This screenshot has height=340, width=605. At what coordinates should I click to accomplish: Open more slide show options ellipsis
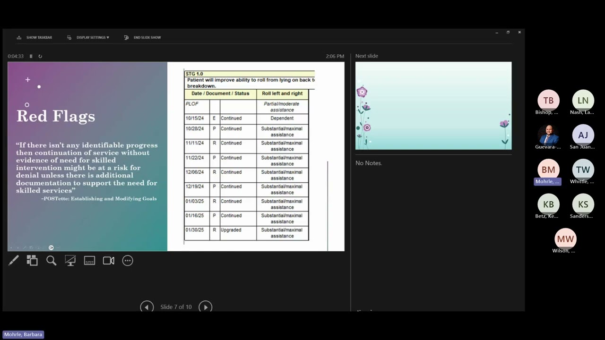pyautogui.click(x=128, y=260)
